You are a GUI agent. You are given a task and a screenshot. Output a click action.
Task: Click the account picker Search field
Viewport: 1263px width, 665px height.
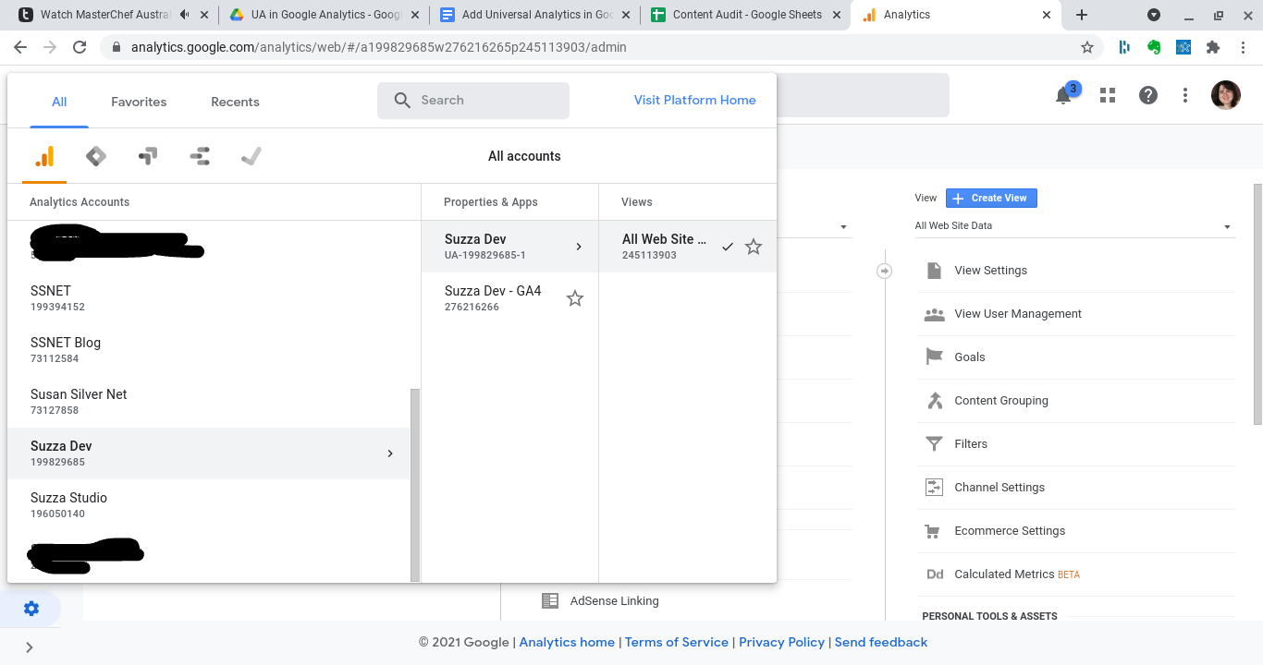(x=473, y=101)
